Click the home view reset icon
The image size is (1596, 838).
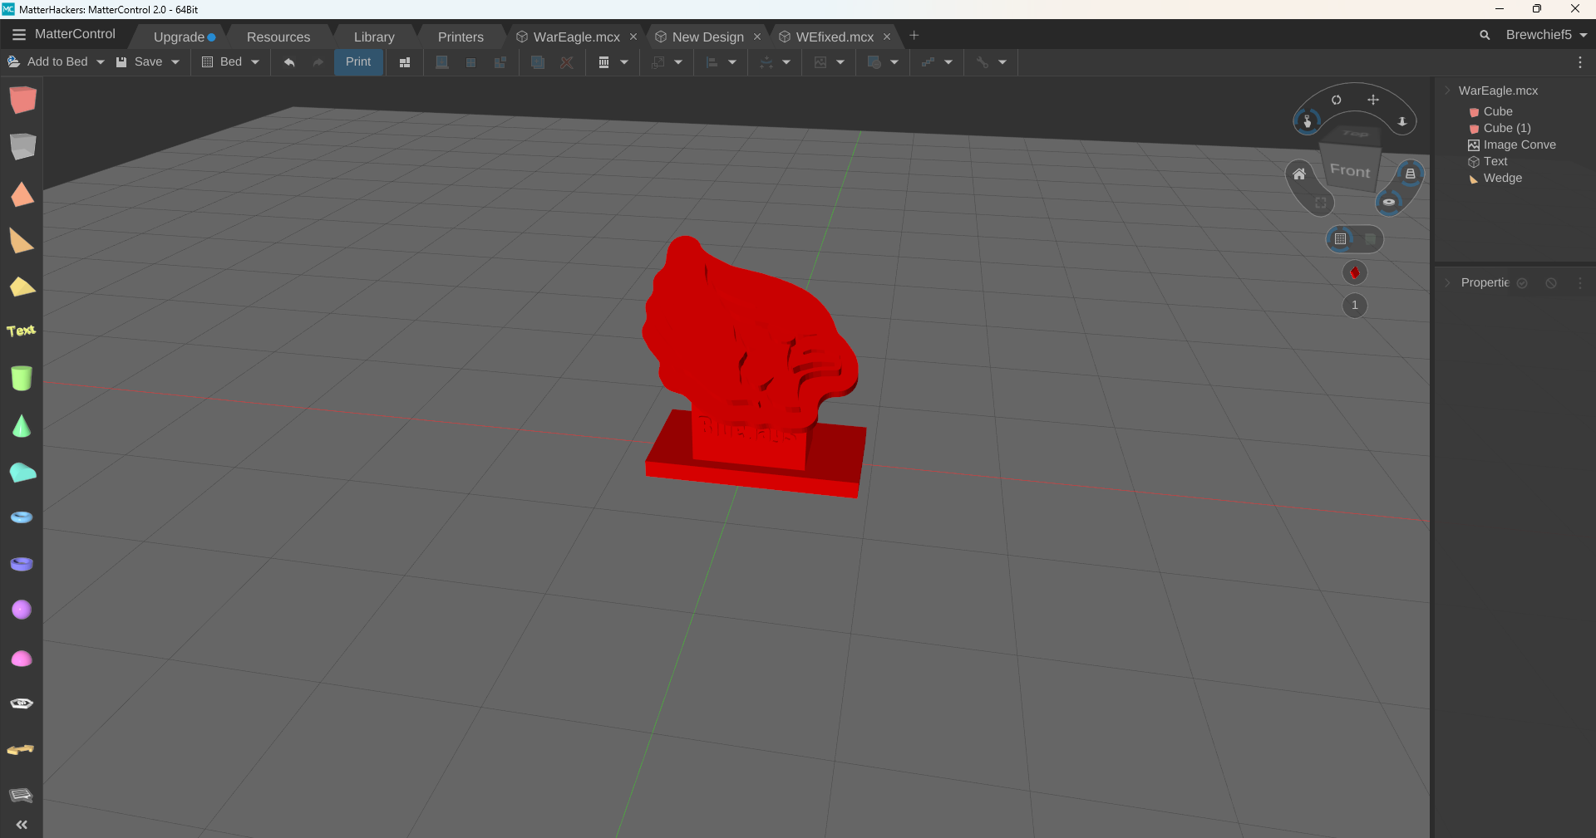click(x=1299, y=174)
